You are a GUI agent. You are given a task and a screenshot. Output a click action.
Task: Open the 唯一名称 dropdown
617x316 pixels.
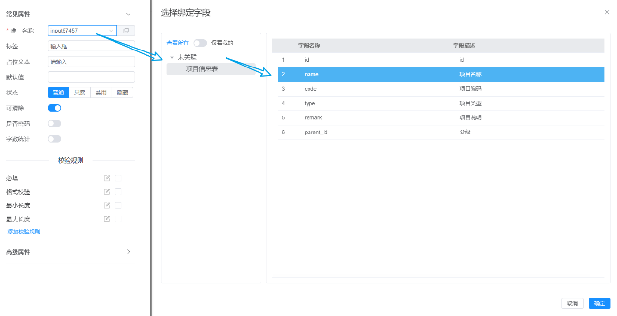(111, 31)
